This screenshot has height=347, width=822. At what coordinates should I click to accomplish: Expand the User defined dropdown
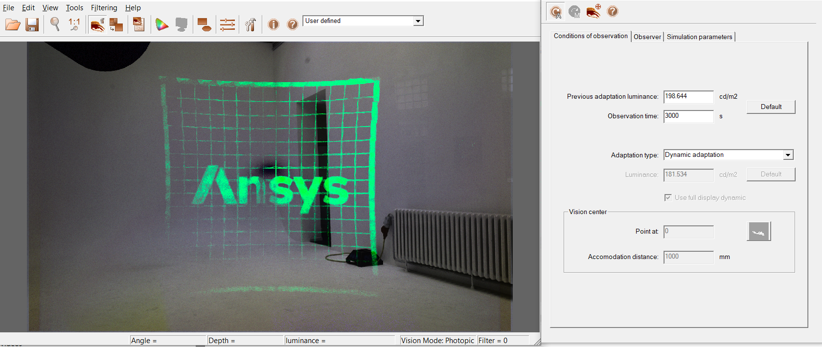pos(418,21)
